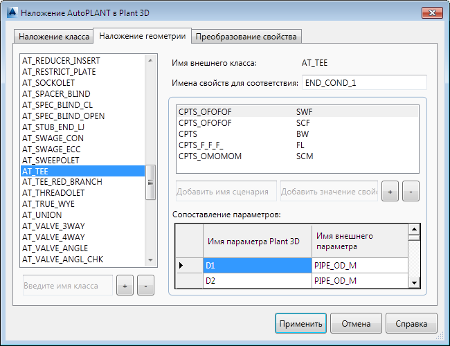Viewport: 450px width, 346px height.
Task: Select the Наложение геометрии tab
Action: pos(143,36)
